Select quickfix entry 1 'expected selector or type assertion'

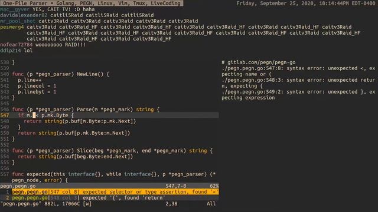click(x=115, y=192)
